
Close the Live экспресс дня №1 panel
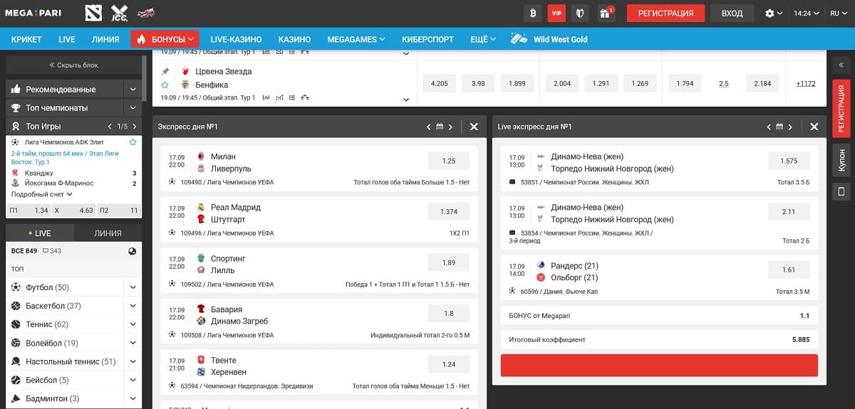pyautogui.click(x=814, y=127)
